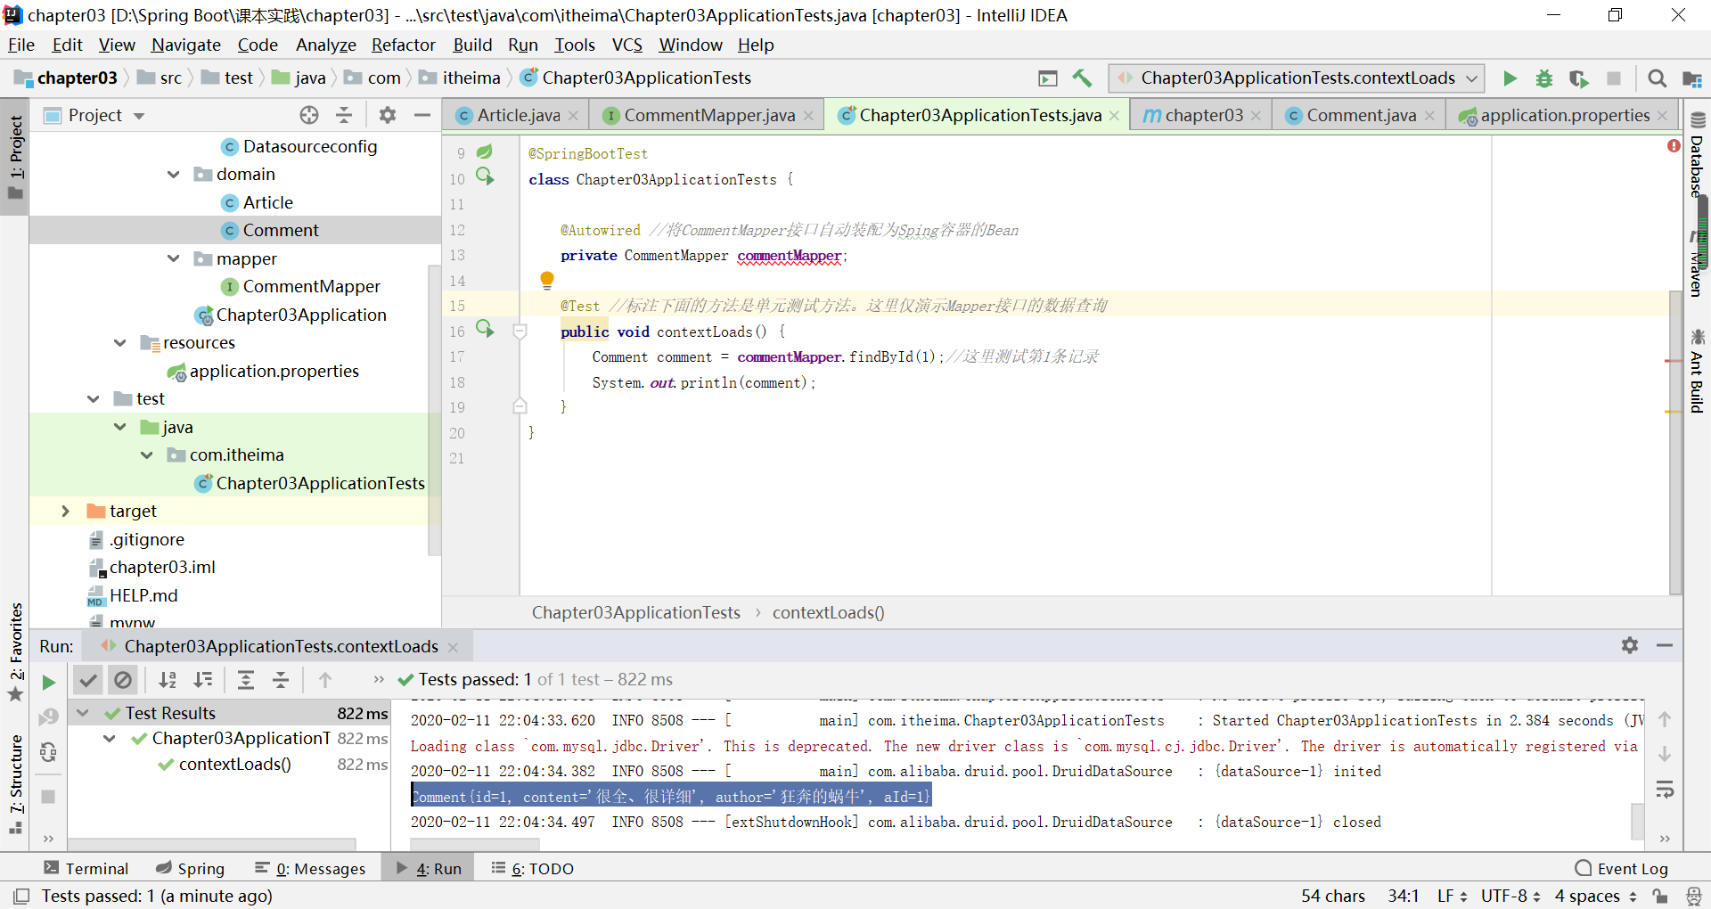Viewport: 1711px width, 909px height.
Task: Open the Analyze menu
Action: pyautogui.click(x=325, y=45)
